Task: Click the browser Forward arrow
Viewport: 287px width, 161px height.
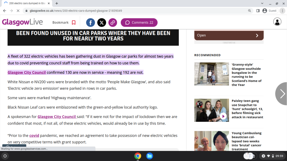Action: (x=11, y=11)
